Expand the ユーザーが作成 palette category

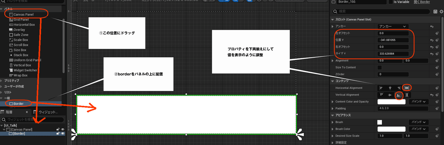(x=1, y=86)
